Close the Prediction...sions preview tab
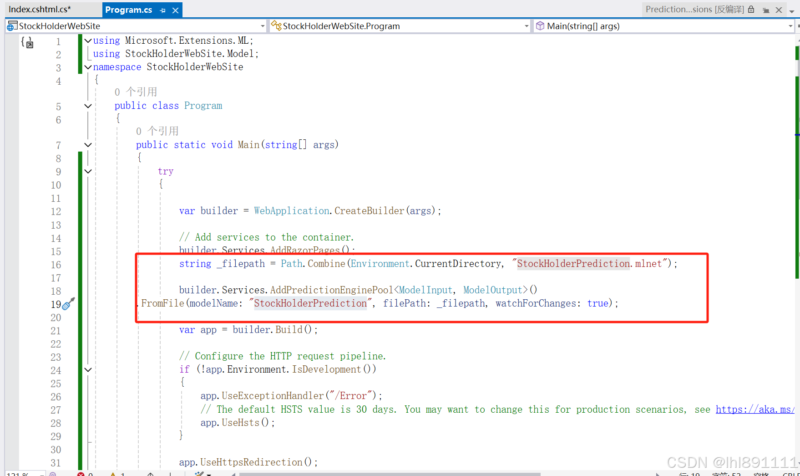The width and height of the screenshot is (800, 476). [779, 10]
